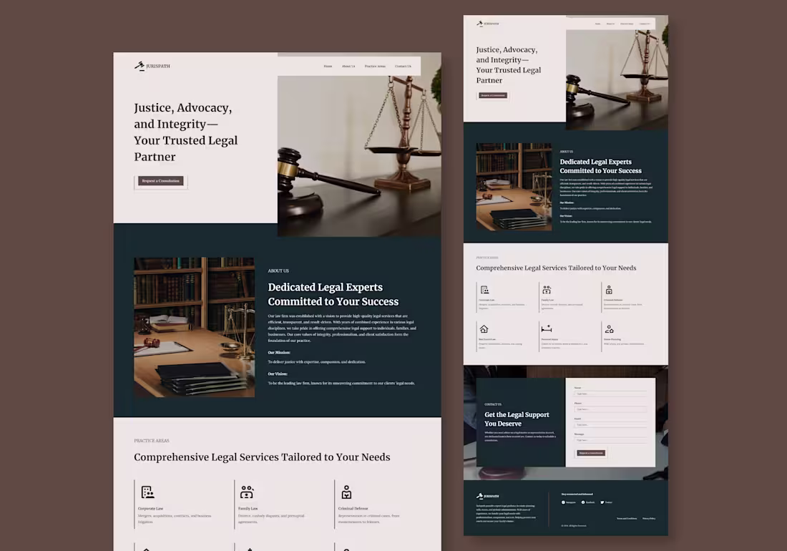This screenshot has width=787, height=551.
Task: Click the Message text area
Action: pyautogui.click(x=610, y=440)
